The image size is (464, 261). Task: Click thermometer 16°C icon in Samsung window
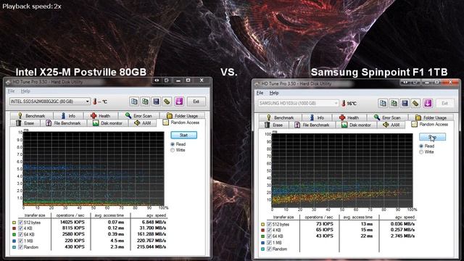pyautogui.click(x=344, y=103)
